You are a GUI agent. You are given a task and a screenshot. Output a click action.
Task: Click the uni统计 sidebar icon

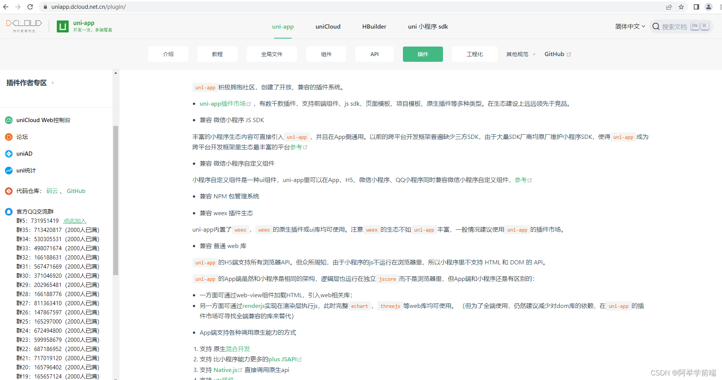pos(9,171)
